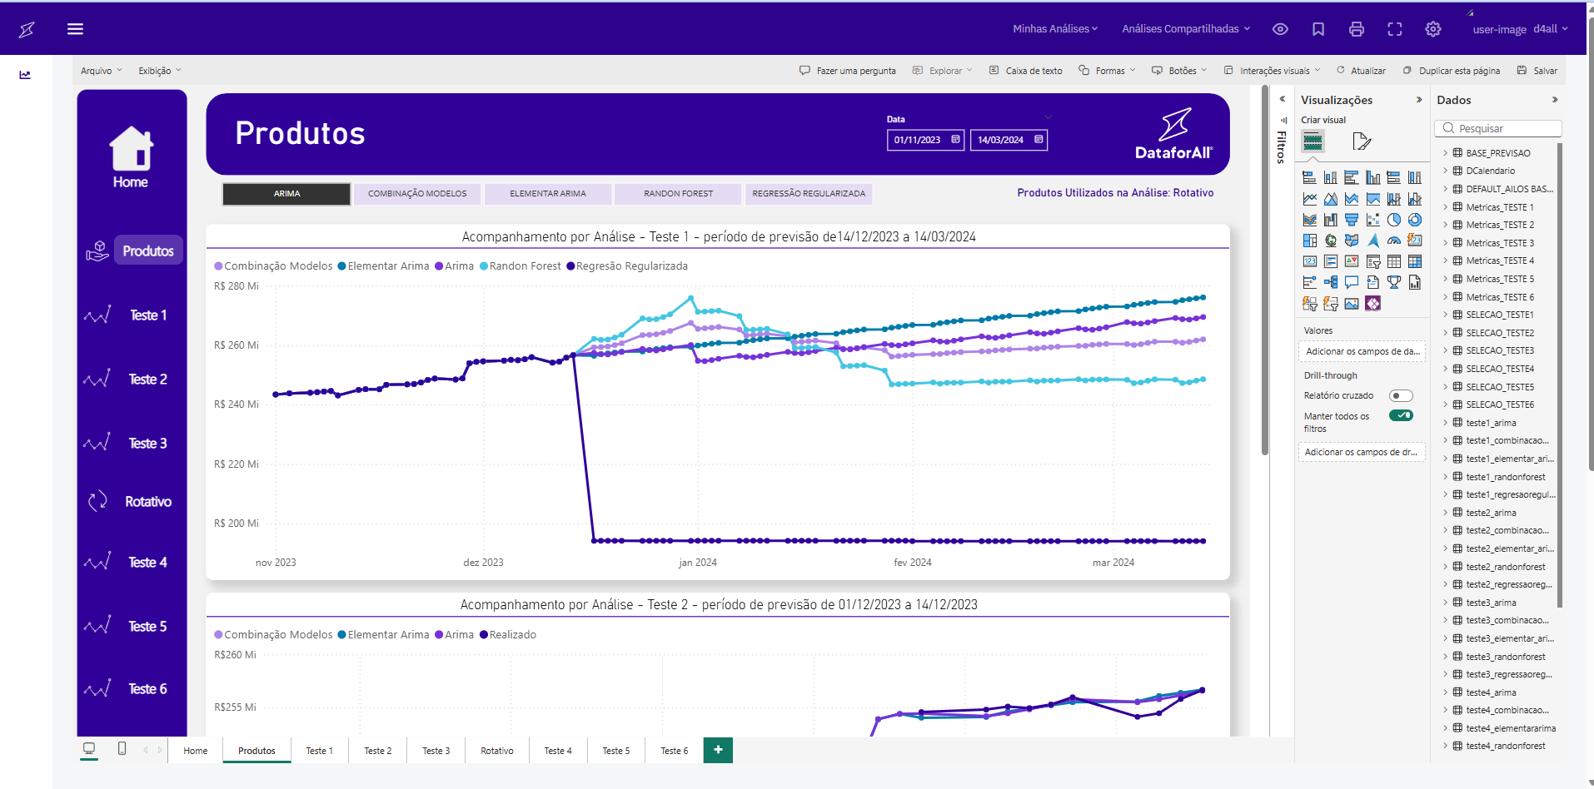Click Salvar to save the report
Screen dimensions: 1594x789
tap(1537, 71)
